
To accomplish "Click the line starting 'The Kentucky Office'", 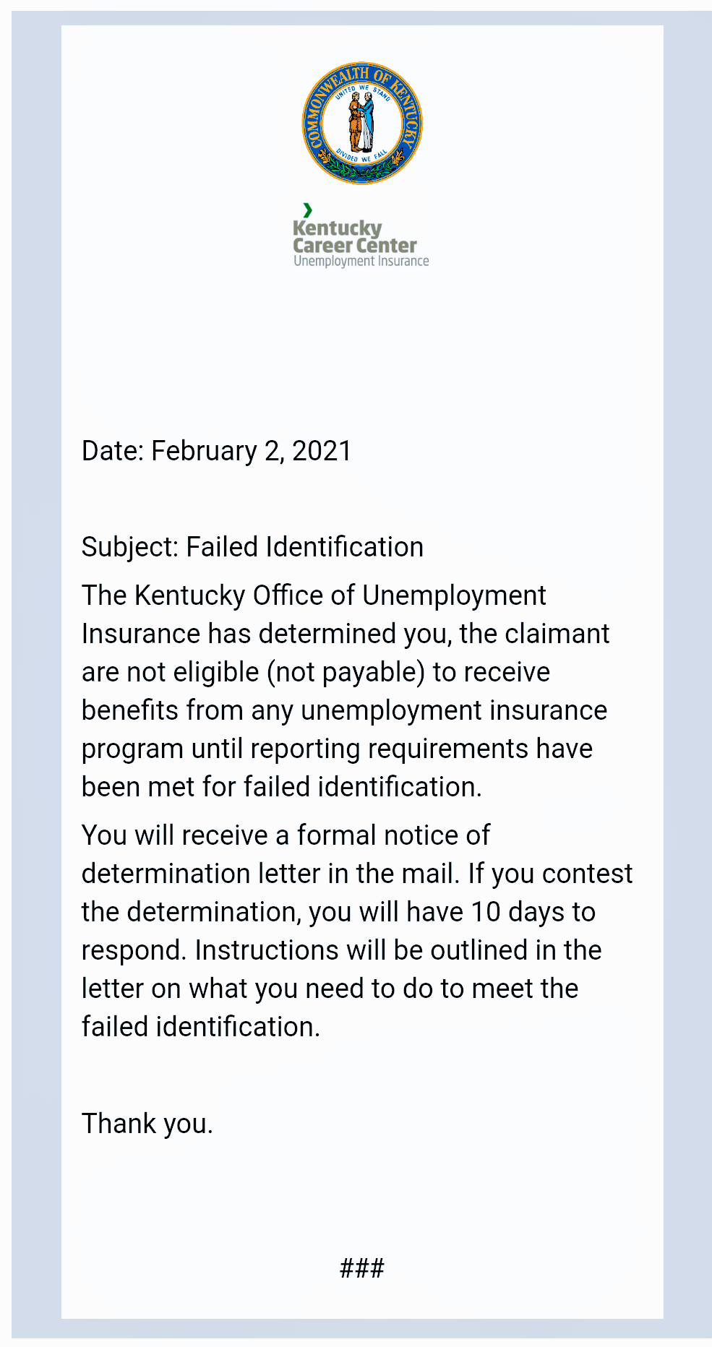I will [314, 595].
